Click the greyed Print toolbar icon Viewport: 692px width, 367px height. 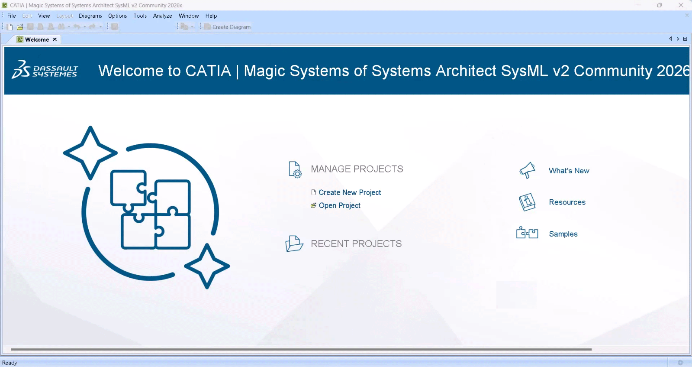coord(41,27)
